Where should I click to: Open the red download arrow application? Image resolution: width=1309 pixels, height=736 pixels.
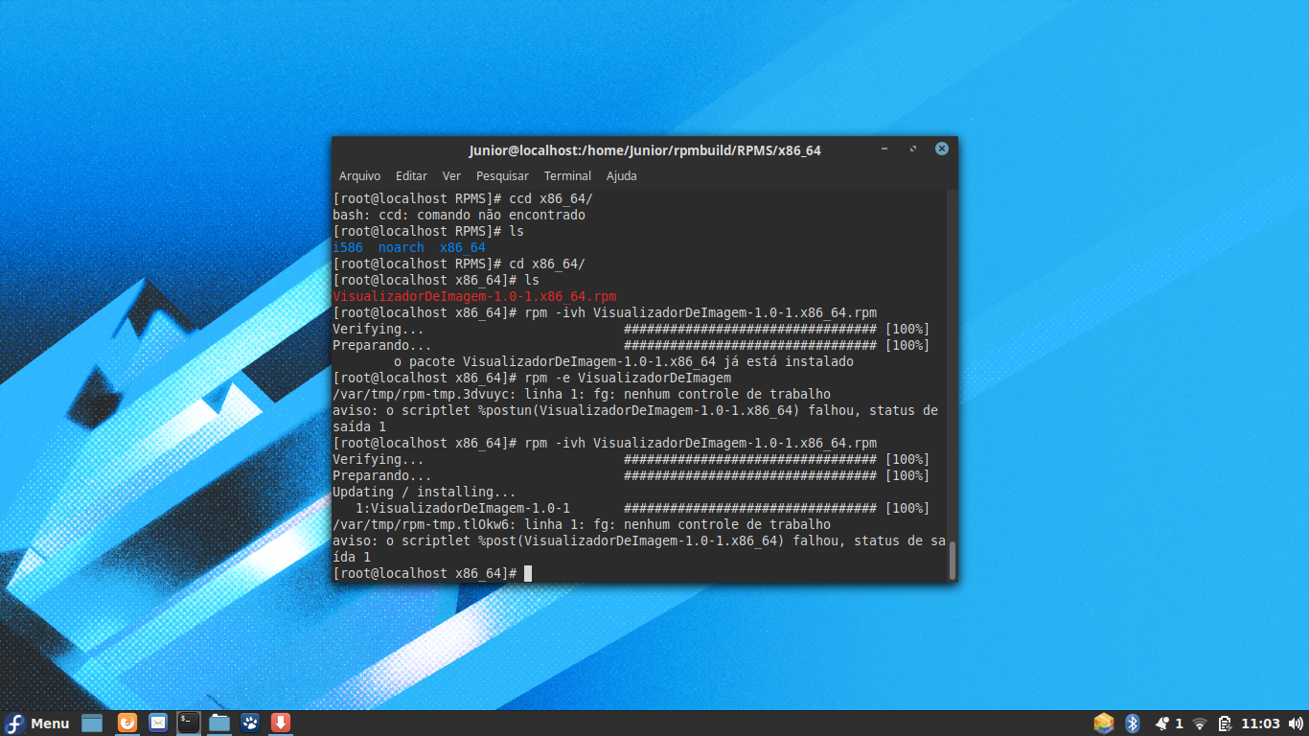tap(281, 723)
